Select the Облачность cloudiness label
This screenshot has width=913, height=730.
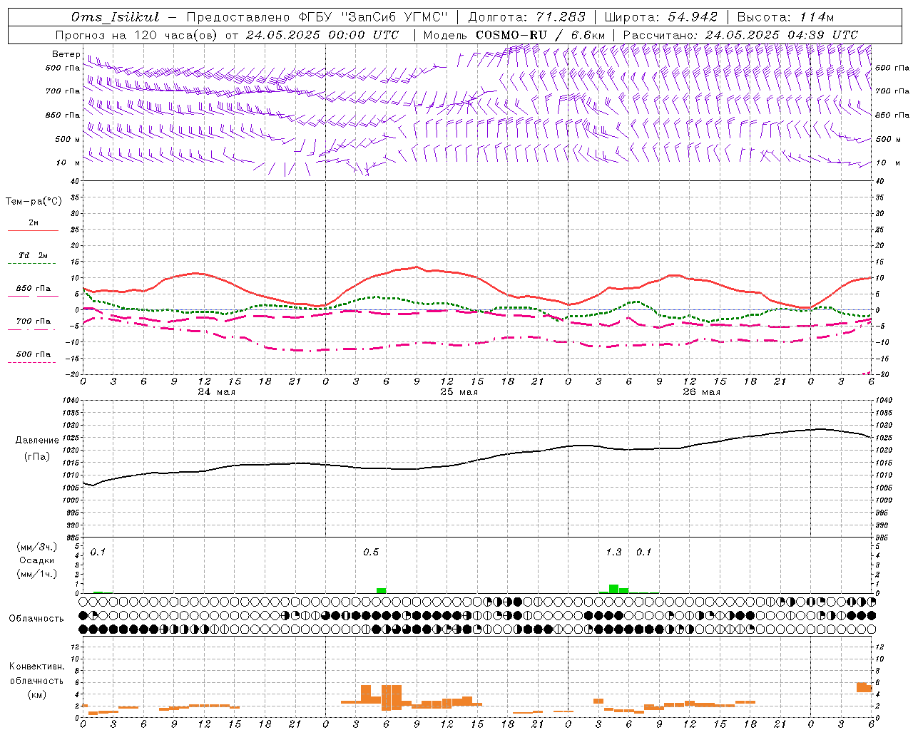coord(36,619)
